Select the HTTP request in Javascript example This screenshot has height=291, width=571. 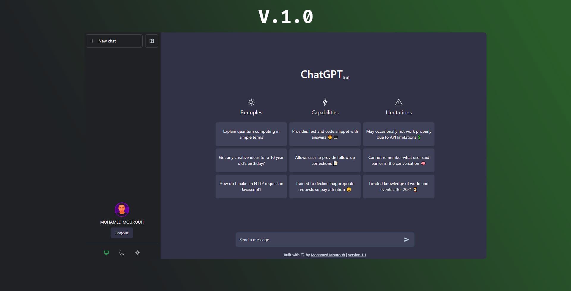[251, 186]
